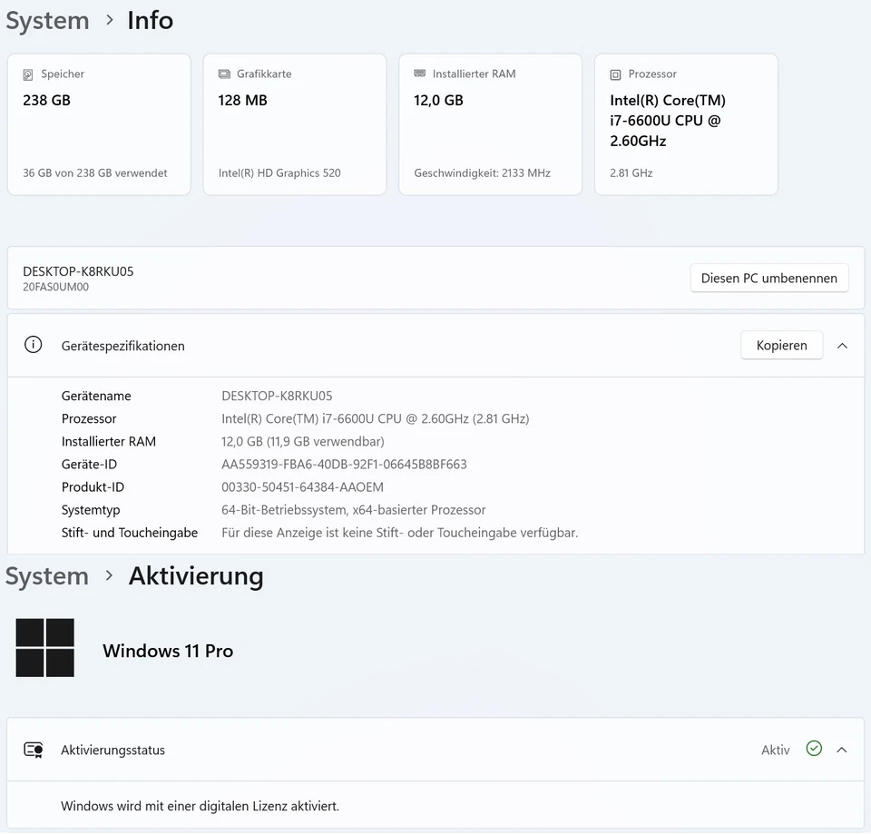This screenshot has height=834, width=871.
Task: Click the Installierter RAM icon
Action: [419, 74]
